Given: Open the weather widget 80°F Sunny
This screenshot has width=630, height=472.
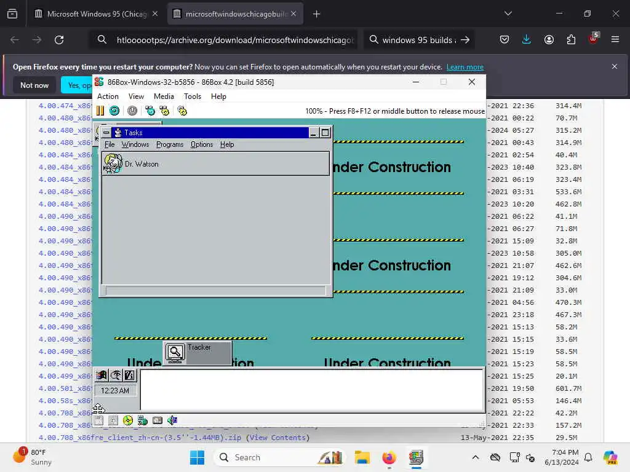Looking at the screenshot, I should click(33, 457).
